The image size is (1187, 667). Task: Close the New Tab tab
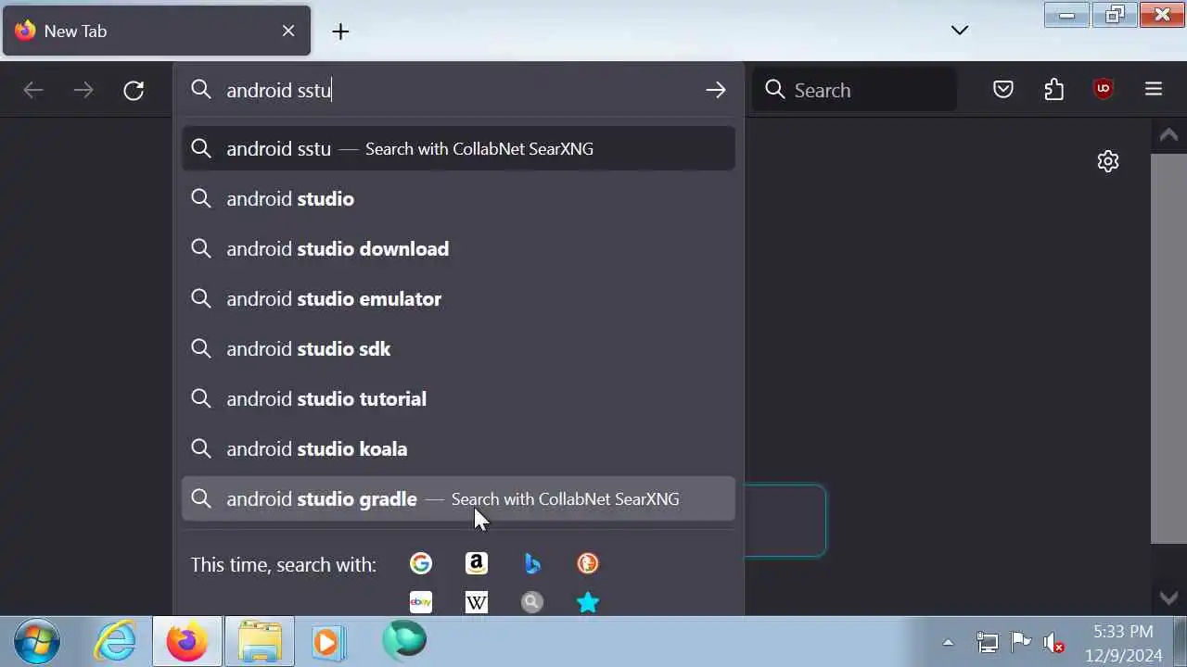click(x=288, y=31)
